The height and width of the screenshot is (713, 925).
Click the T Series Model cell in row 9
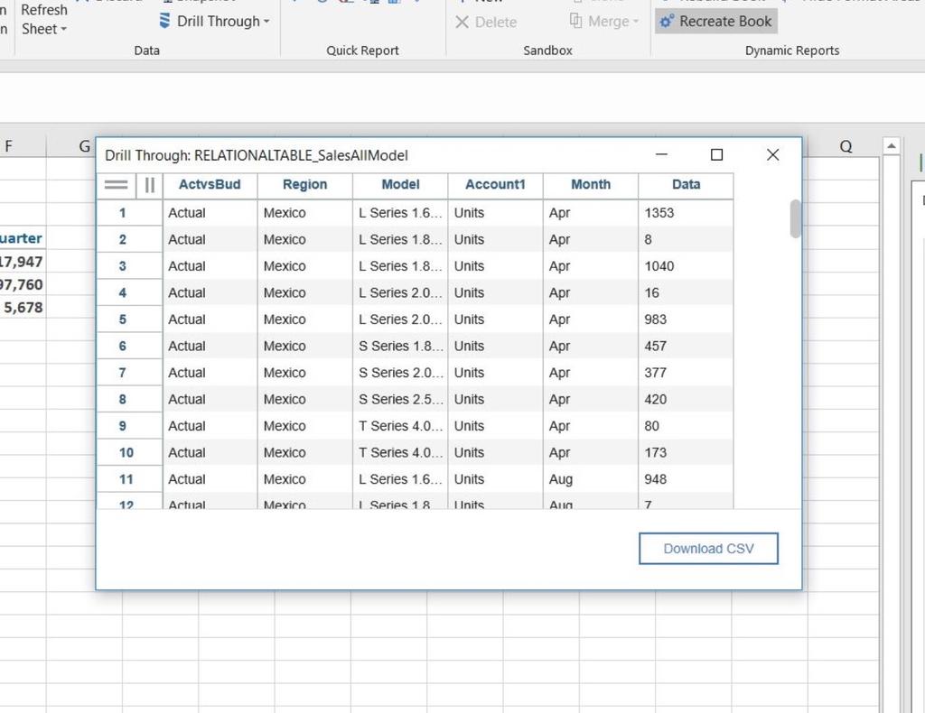[400, 426]
